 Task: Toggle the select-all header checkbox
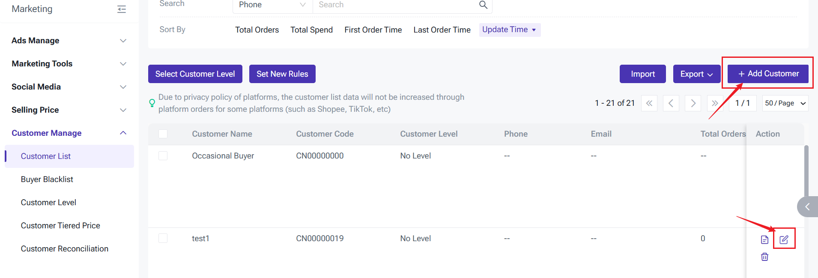click(163, 134)
